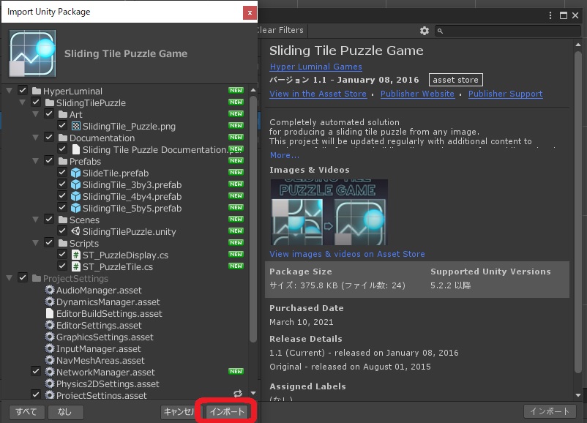Click the Sliding Tile Puzzle Game package icon
The width and height of the screenshot is (587, 423).
coord(32,53)
